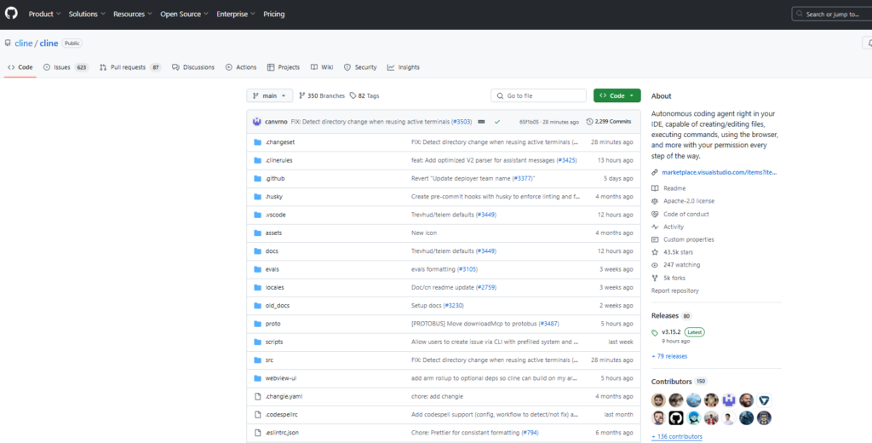Open the cline owner link
This screenshot has height=443, width=872.
coord(23,43)
